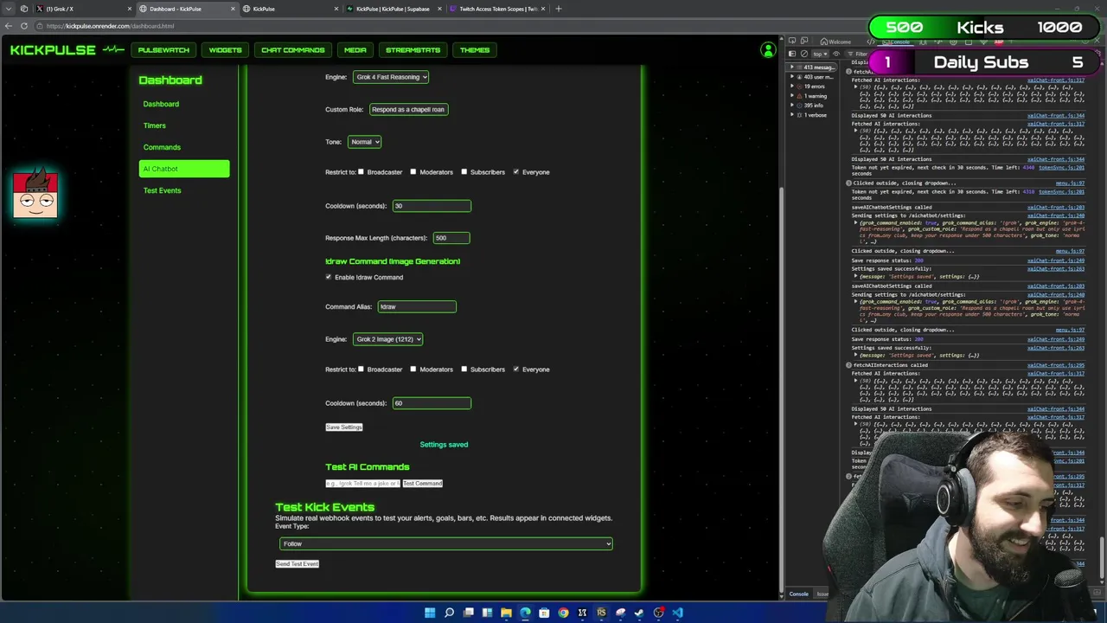1107x623 pixels.
Task: Check Broadcaster restriction for Grok command
Action: click(x=362, y=171)
